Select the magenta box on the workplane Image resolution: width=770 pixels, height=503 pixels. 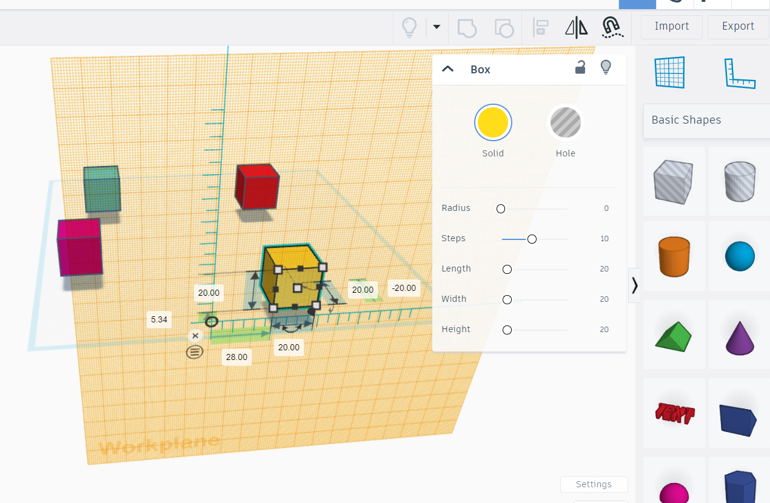[x=79, y=247]
